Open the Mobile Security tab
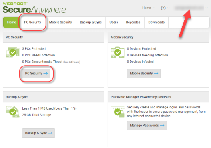Viewport: 211px width, 148px height. tap(60, 22)
